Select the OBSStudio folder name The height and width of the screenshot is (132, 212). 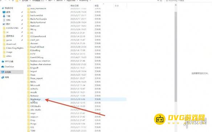(x=36, y=106)
